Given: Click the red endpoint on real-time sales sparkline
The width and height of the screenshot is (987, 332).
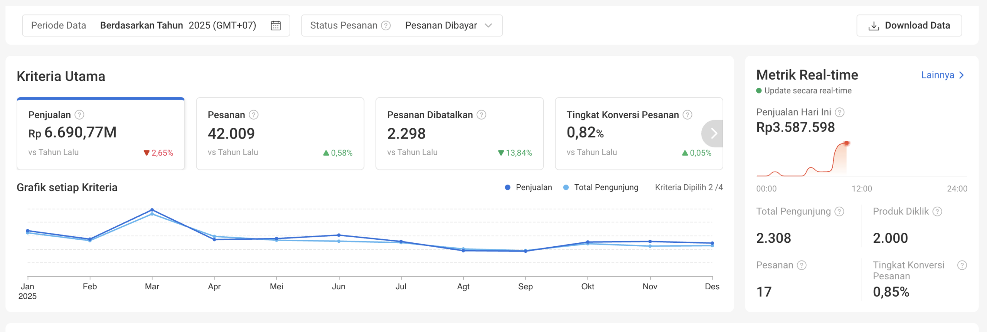Looking at the screenshot, I should (847, 143).
